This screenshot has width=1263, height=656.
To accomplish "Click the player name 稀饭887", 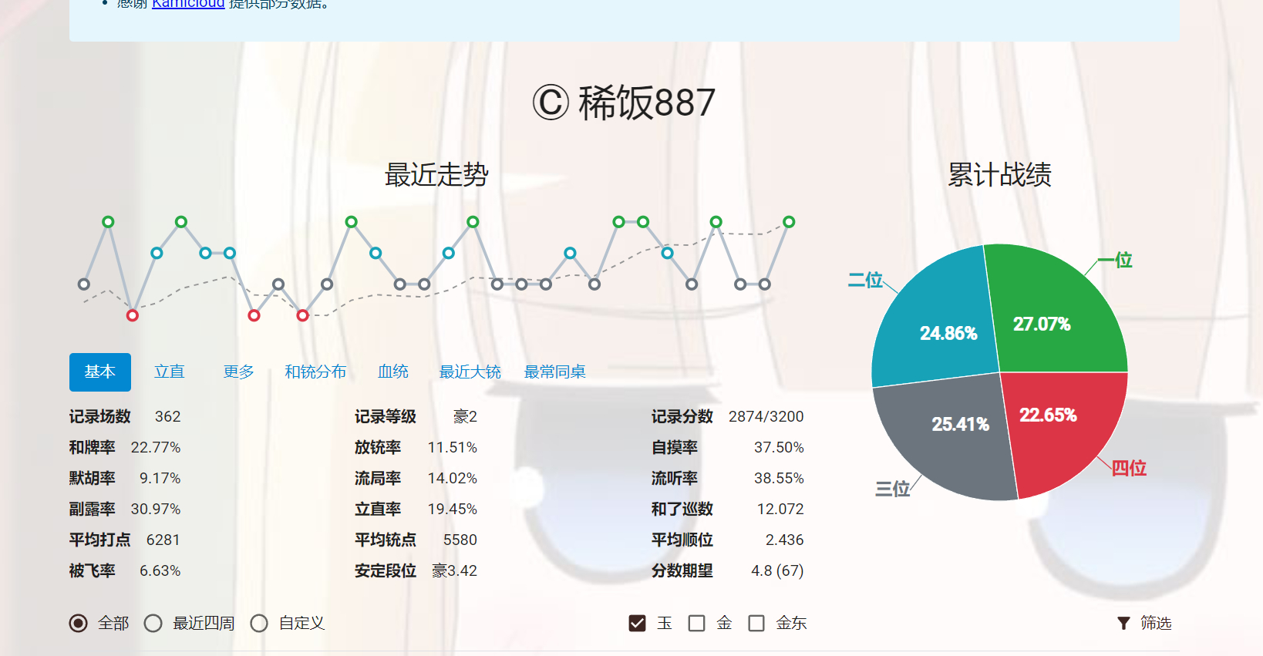I will pyautogui.click(x=647, y=103).
